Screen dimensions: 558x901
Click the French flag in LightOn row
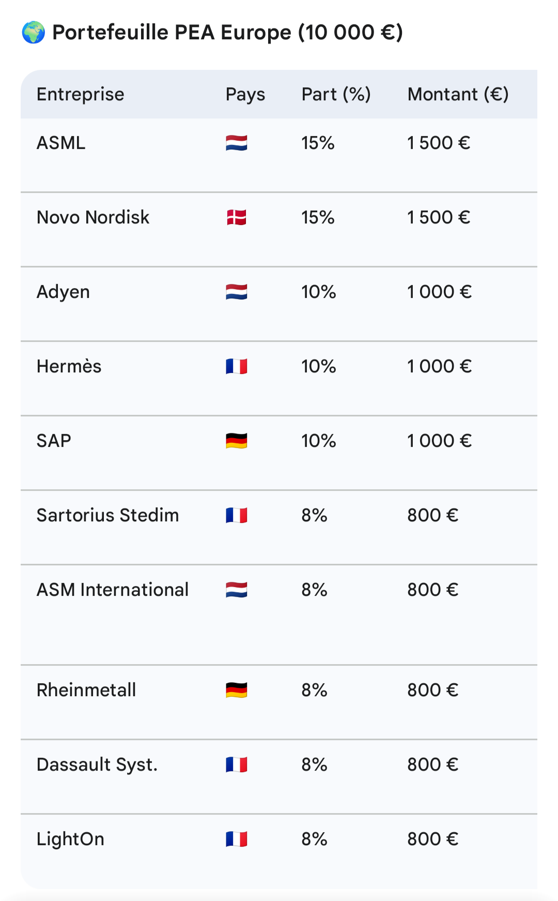click(237, 839)
